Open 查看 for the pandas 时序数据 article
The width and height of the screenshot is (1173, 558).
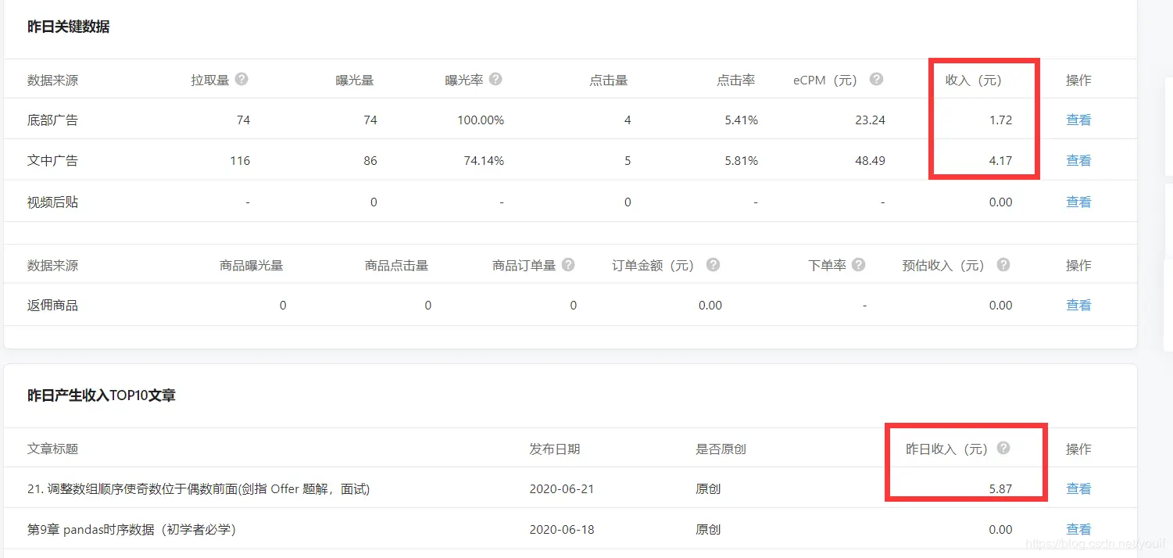[1078, 528]
